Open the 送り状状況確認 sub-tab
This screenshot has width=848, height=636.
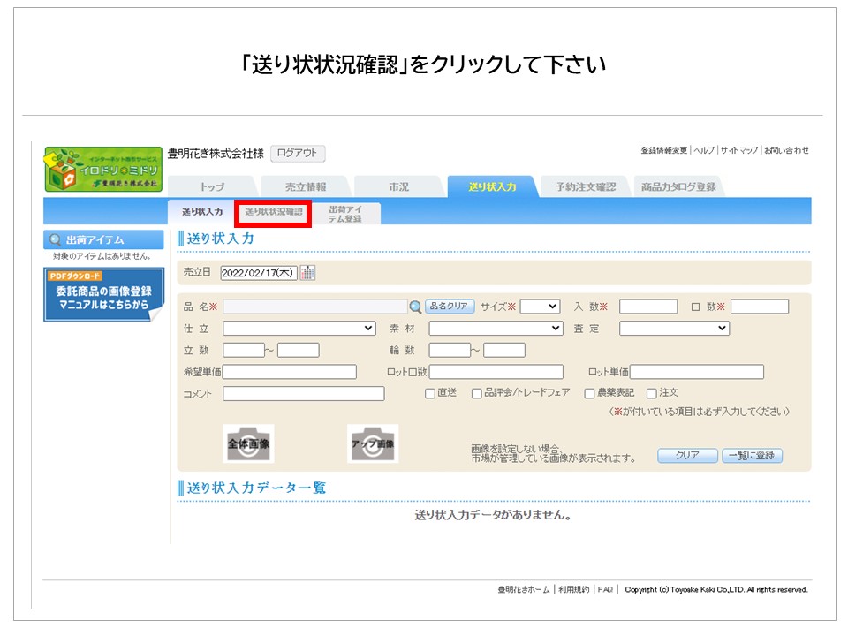(x=273, y=213)
